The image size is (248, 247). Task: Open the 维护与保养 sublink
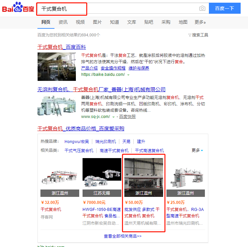[139, 68]
